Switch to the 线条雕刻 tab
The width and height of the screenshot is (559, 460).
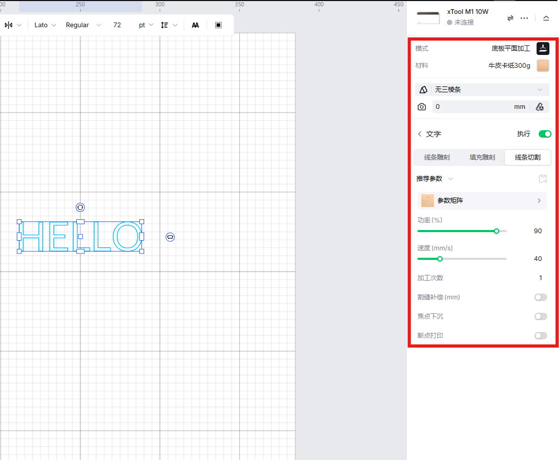tap(437, 157)
